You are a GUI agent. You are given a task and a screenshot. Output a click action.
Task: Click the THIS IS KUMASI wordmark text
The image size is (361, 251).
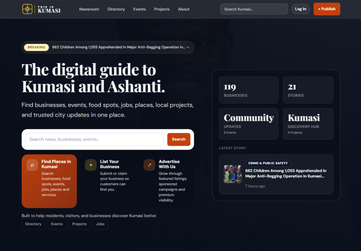coord(49,9)
